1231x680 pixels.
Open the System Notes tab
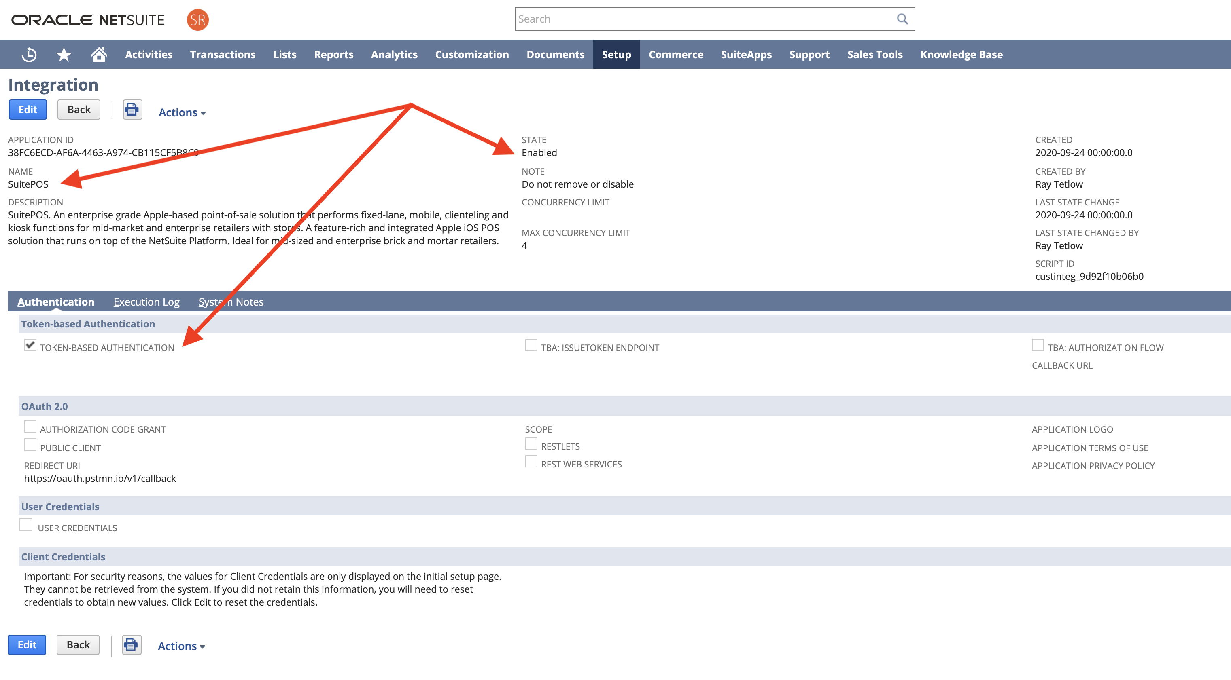click(231, 302)
